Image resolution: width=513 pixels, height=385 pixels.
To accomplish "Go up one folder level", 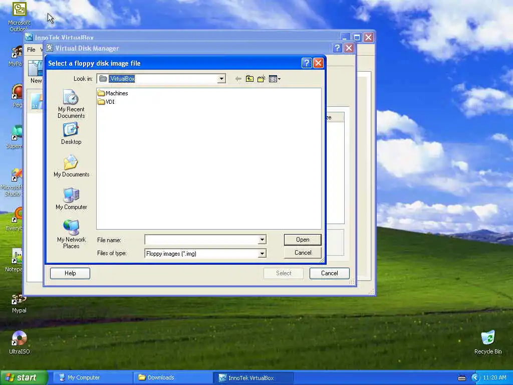I will point(249,79).
